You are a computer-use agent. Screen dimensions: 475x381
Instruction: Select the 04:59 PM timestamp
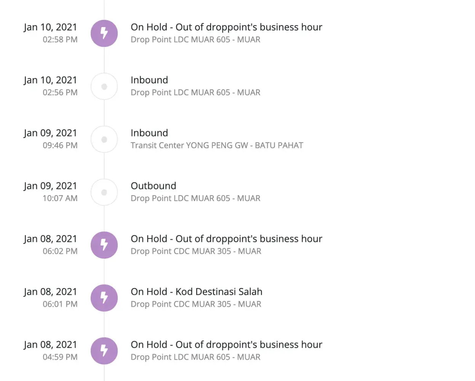pos(60,357)
